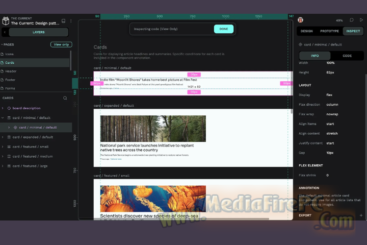Expand card / featured / medium layer

tap(3, 156)
